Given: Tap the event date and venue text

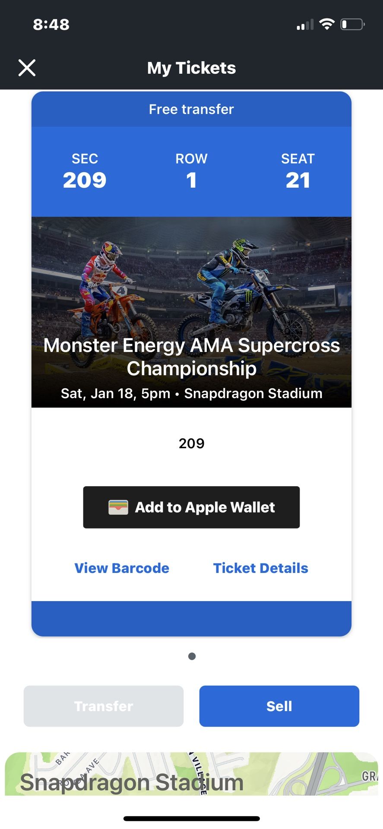Looking at the screenshot, I should 191,393.
